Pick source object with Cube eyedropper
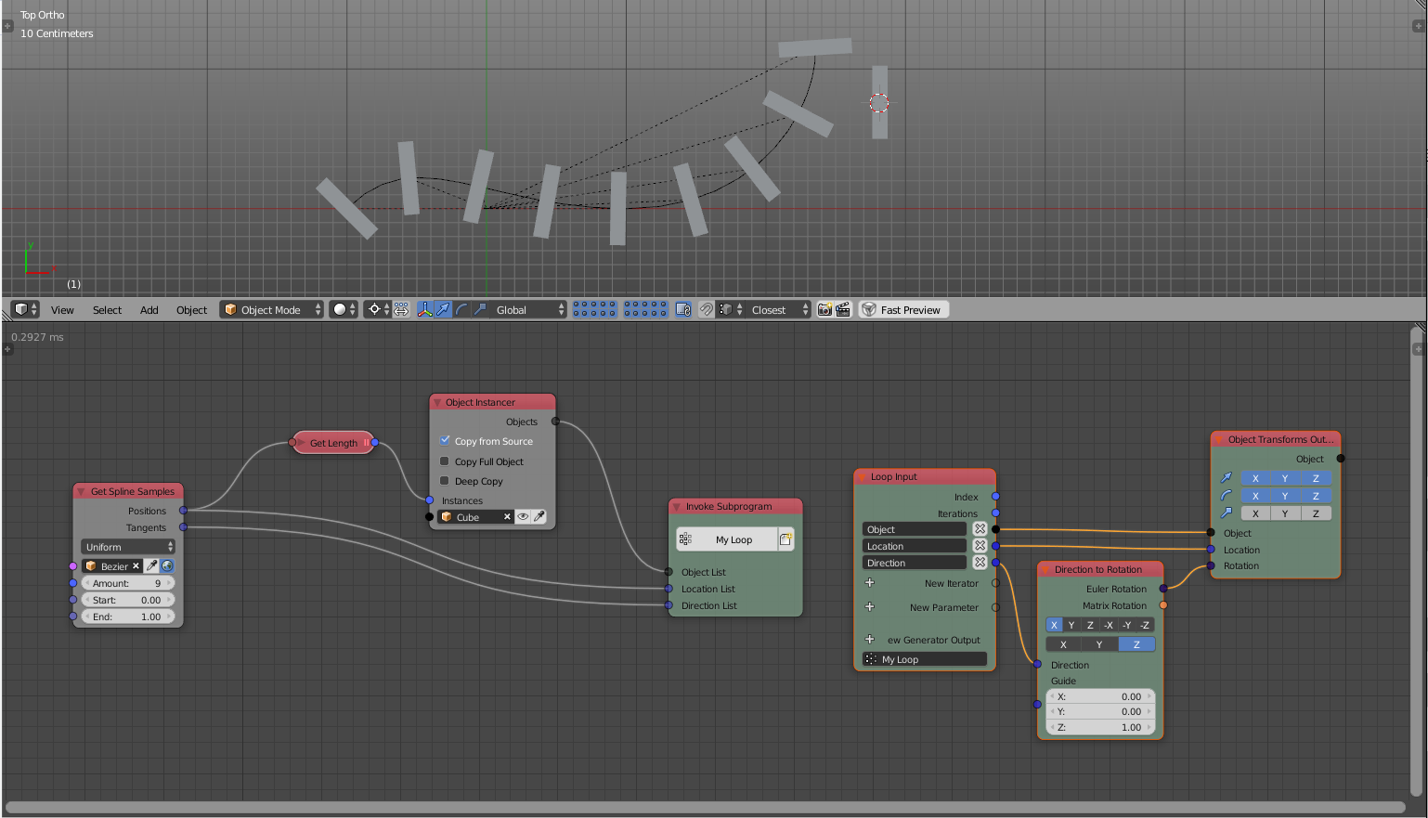This screenshot has width=1428, height=818. pyautogui.click(x=539, y=517)
